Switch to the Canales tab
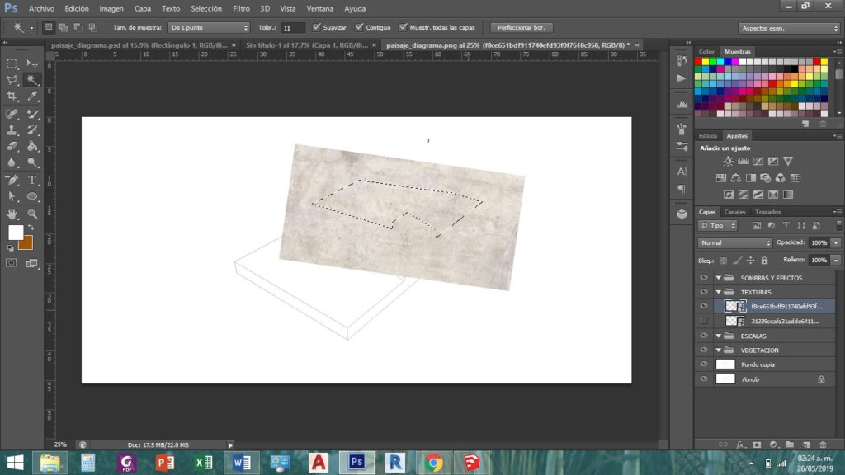 tap(734, 212)
